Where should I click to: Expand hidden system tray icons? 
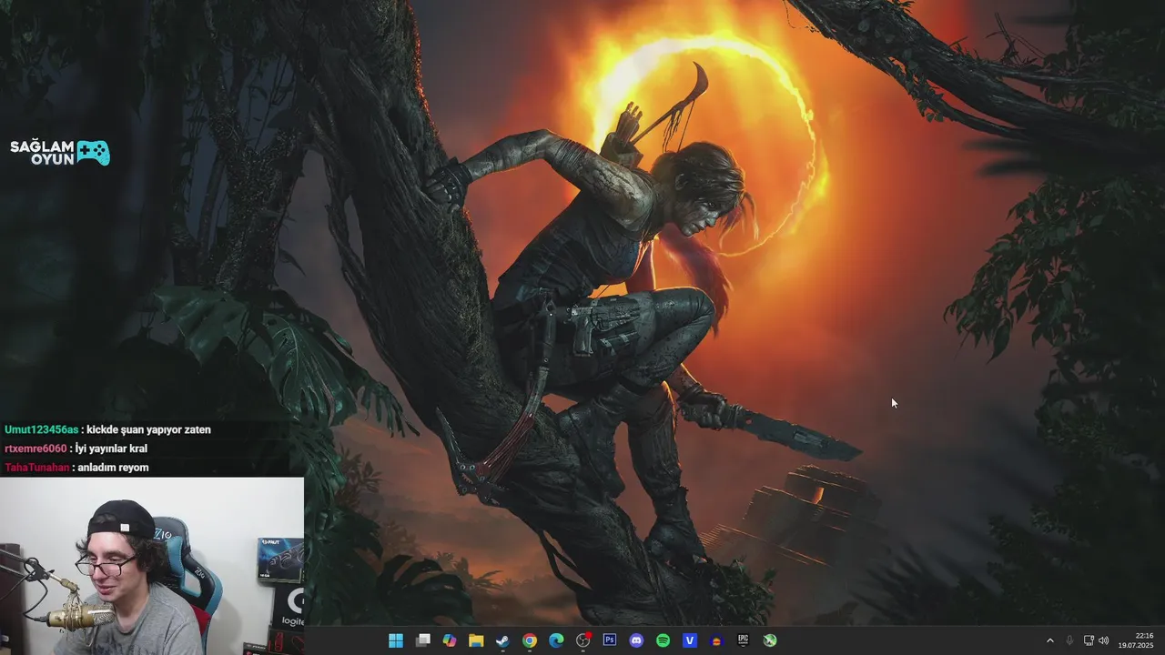(1049, 640)
